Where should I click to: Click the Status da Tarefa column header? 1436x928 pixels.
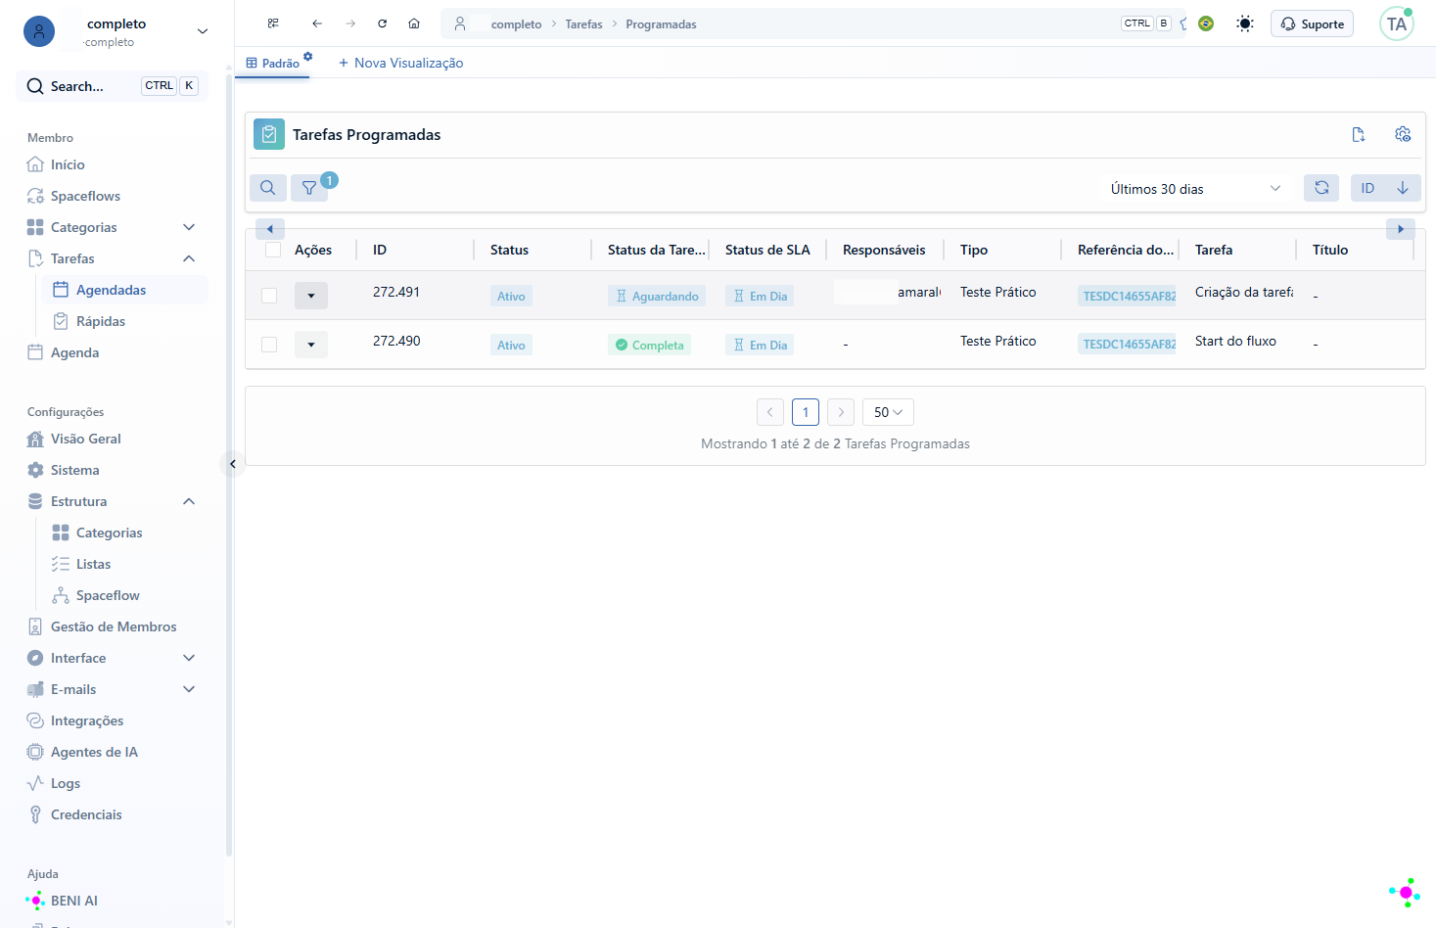point(656,250)
